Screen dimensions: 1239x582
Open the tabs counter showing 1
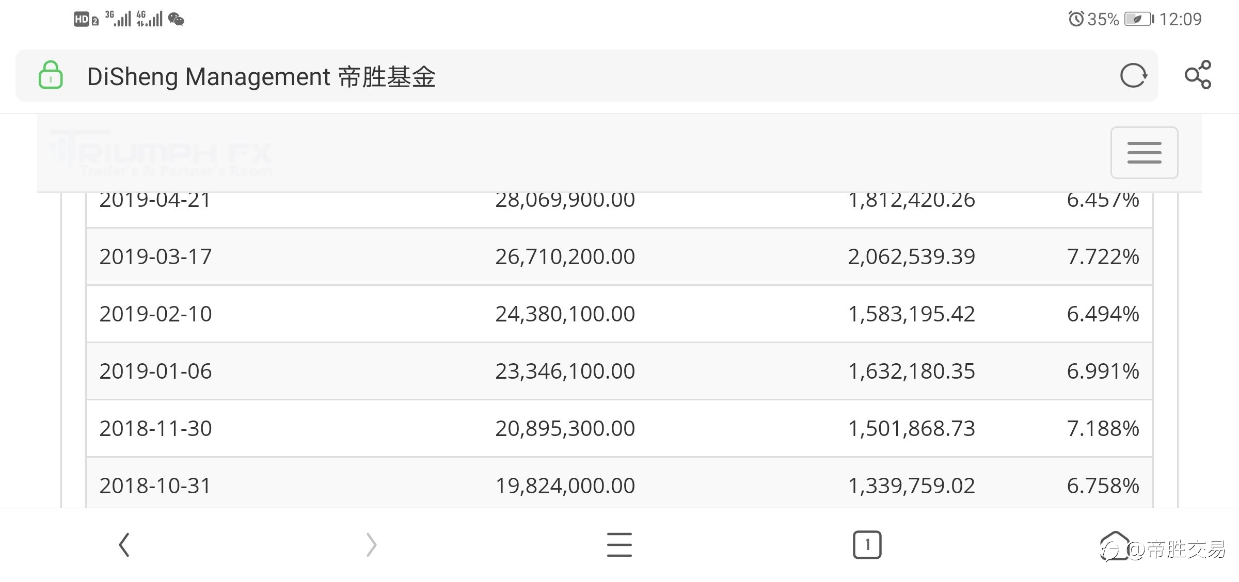pos(867,545)
